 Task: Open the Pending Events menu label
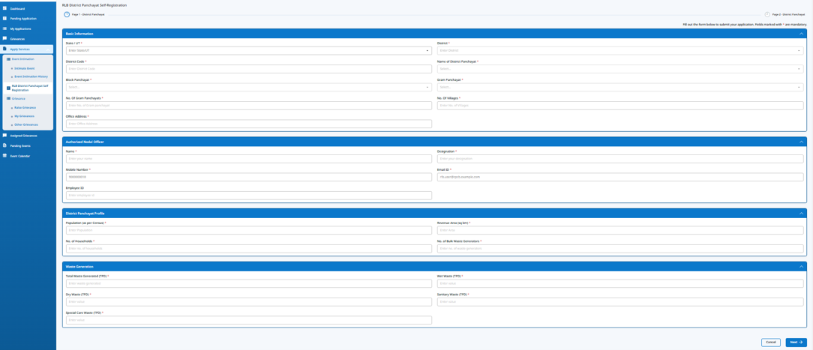(20, 145)
